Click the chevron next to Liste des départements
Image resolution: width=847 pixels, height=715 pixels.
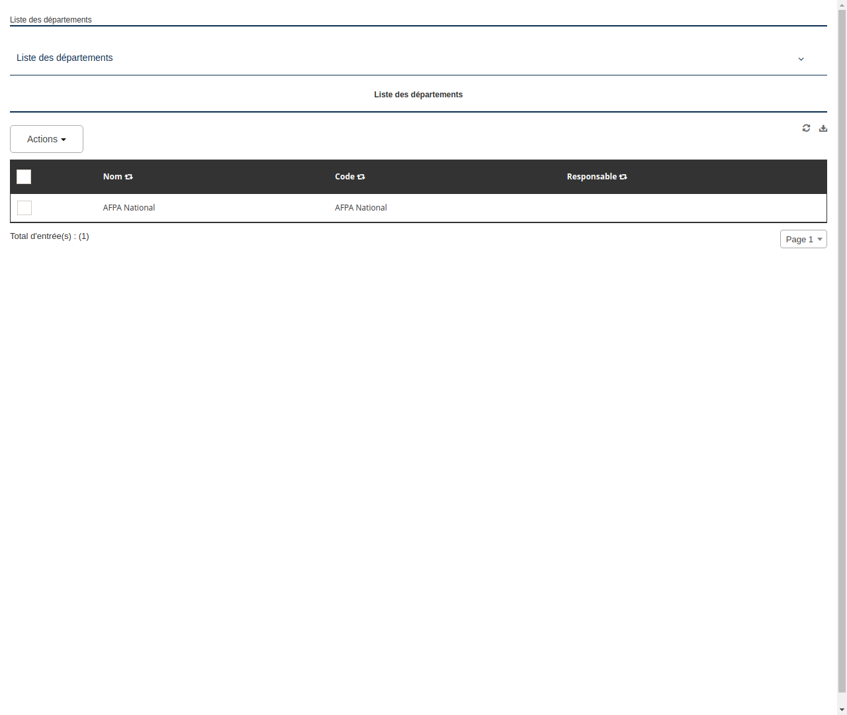point(801,59)
